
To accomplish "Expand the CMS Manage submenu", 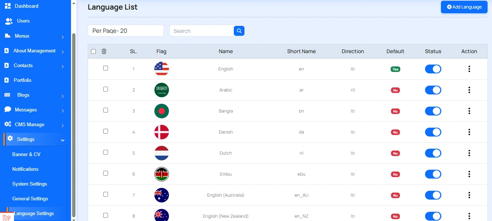I will coord(63,125).
